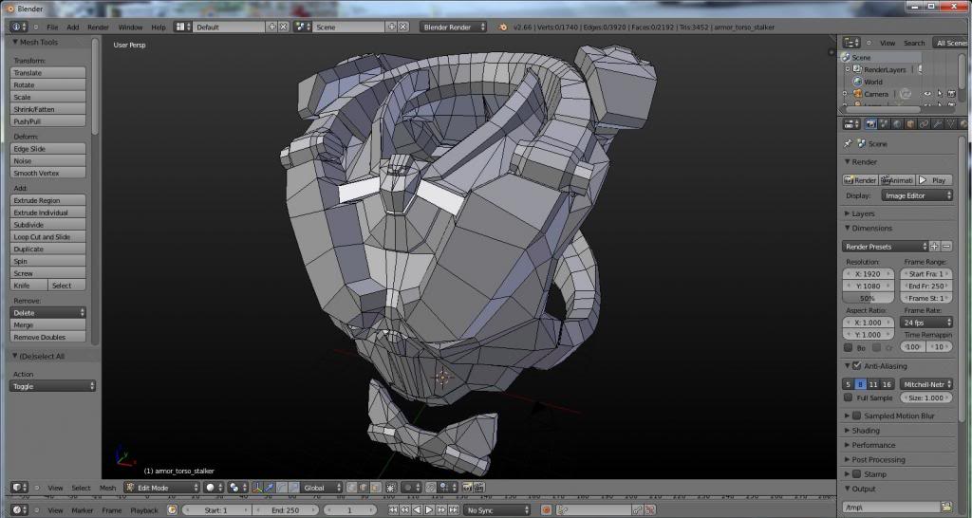Enable the Full Sample checkbox

pos(849,398)
